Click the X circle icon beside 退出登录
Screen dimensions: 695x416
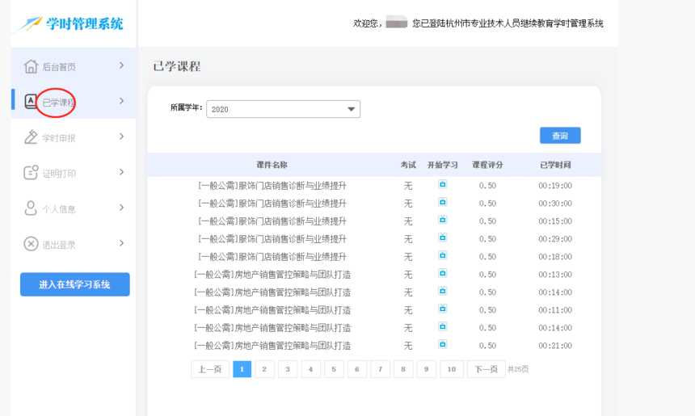(x=31, y=244)
